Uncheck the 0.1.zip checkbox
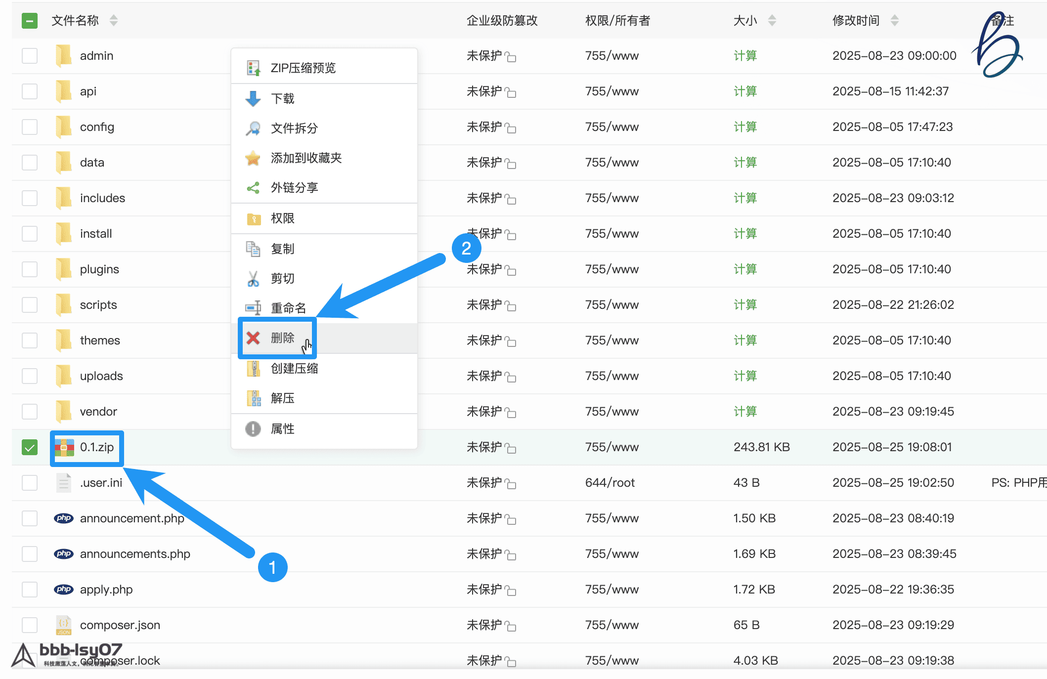 [30, 447]
